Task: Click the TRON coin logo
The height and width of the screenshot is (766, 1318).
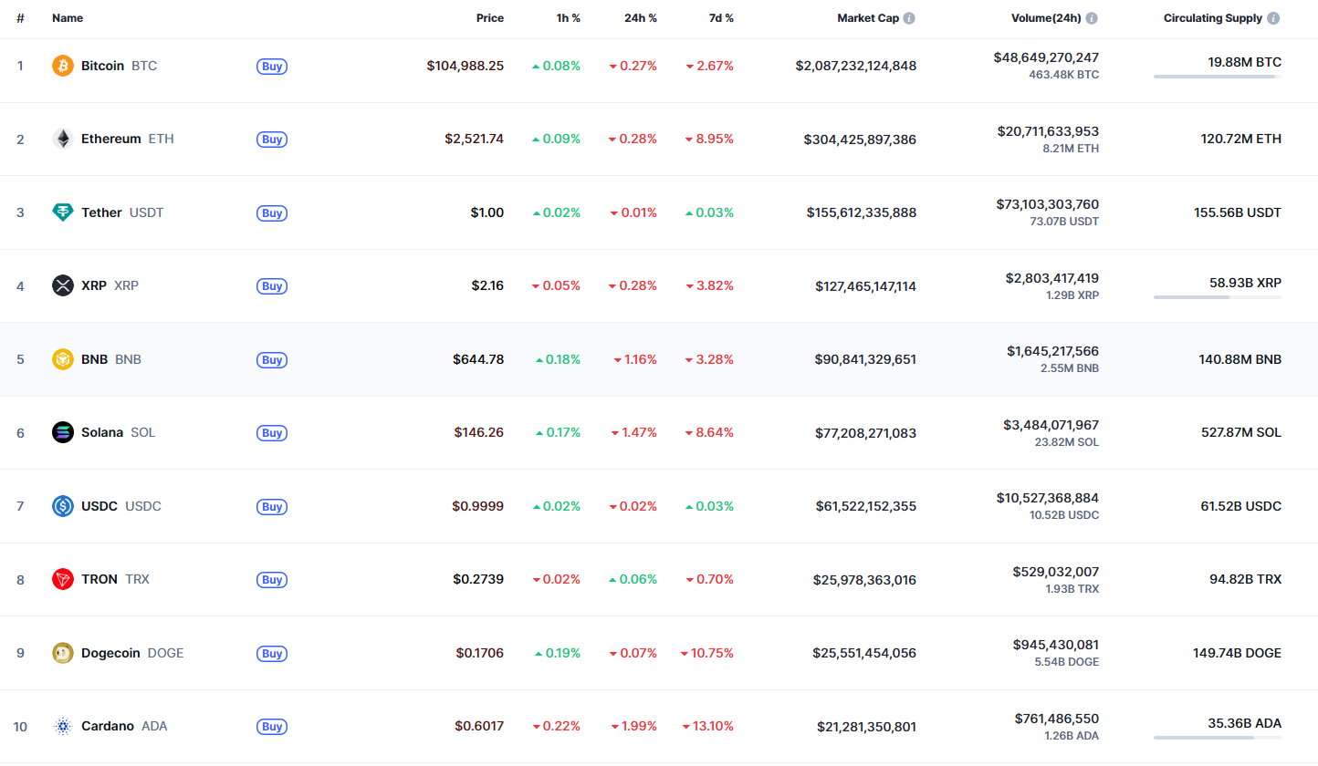Action: [63, 579]
